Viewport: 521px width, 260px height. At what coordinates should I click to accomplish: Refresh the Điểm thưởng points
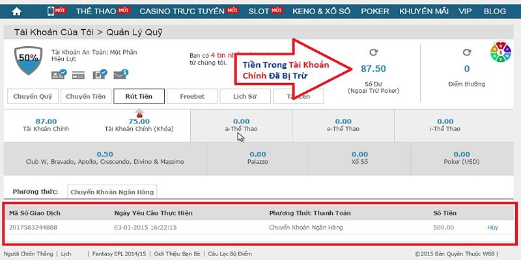coord(467,52)
